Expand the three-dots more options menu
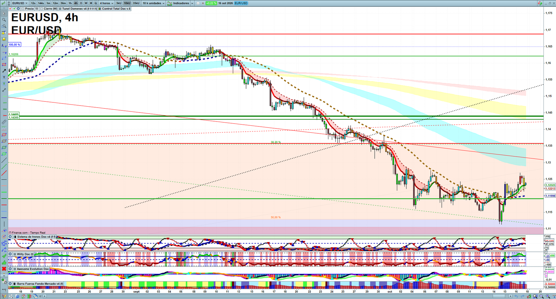This screenshot has height=299, width=556. 4,289
